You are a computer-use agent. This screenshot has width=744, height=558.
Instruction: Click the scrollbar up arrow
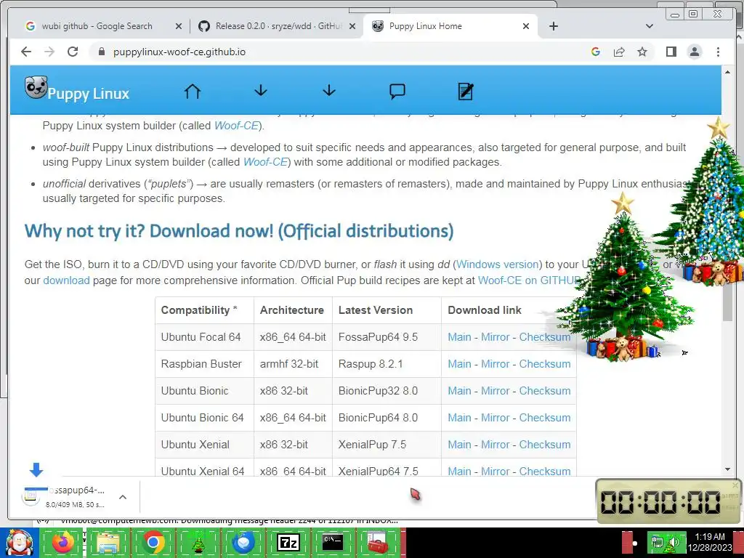[727, 72]
